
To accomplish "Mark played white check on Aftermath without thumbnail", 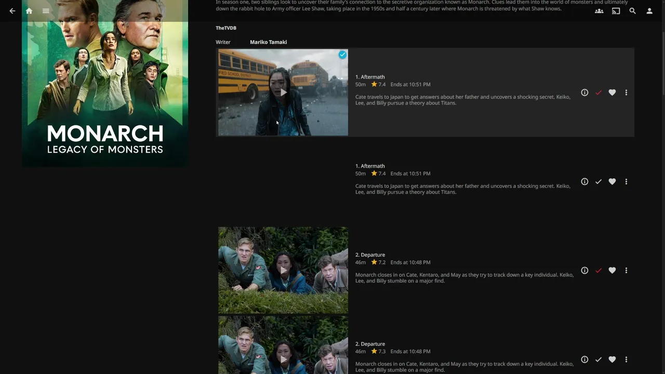I will tap(598, 182).
